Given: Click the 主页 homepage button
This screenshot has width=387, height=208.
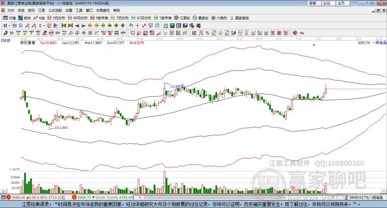Looking at the screenshot, I should pos(342,3).
